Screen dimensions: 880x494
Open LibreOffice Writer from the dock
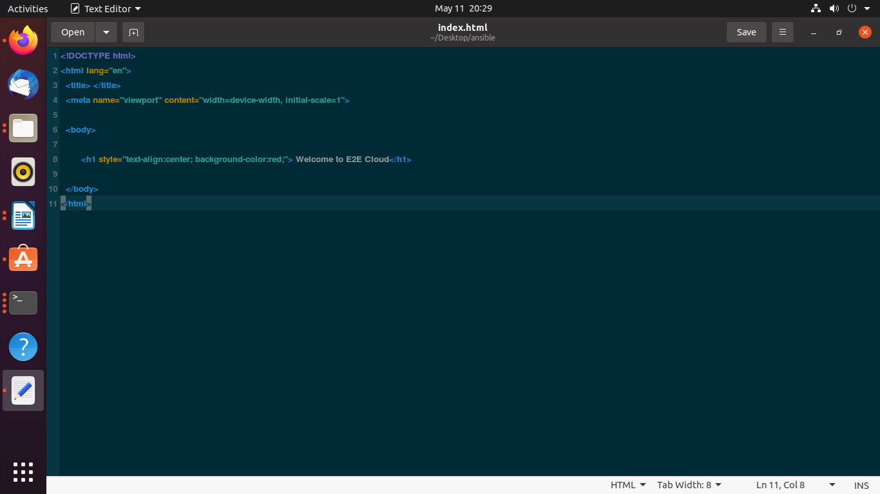click(x=23, y=215)
